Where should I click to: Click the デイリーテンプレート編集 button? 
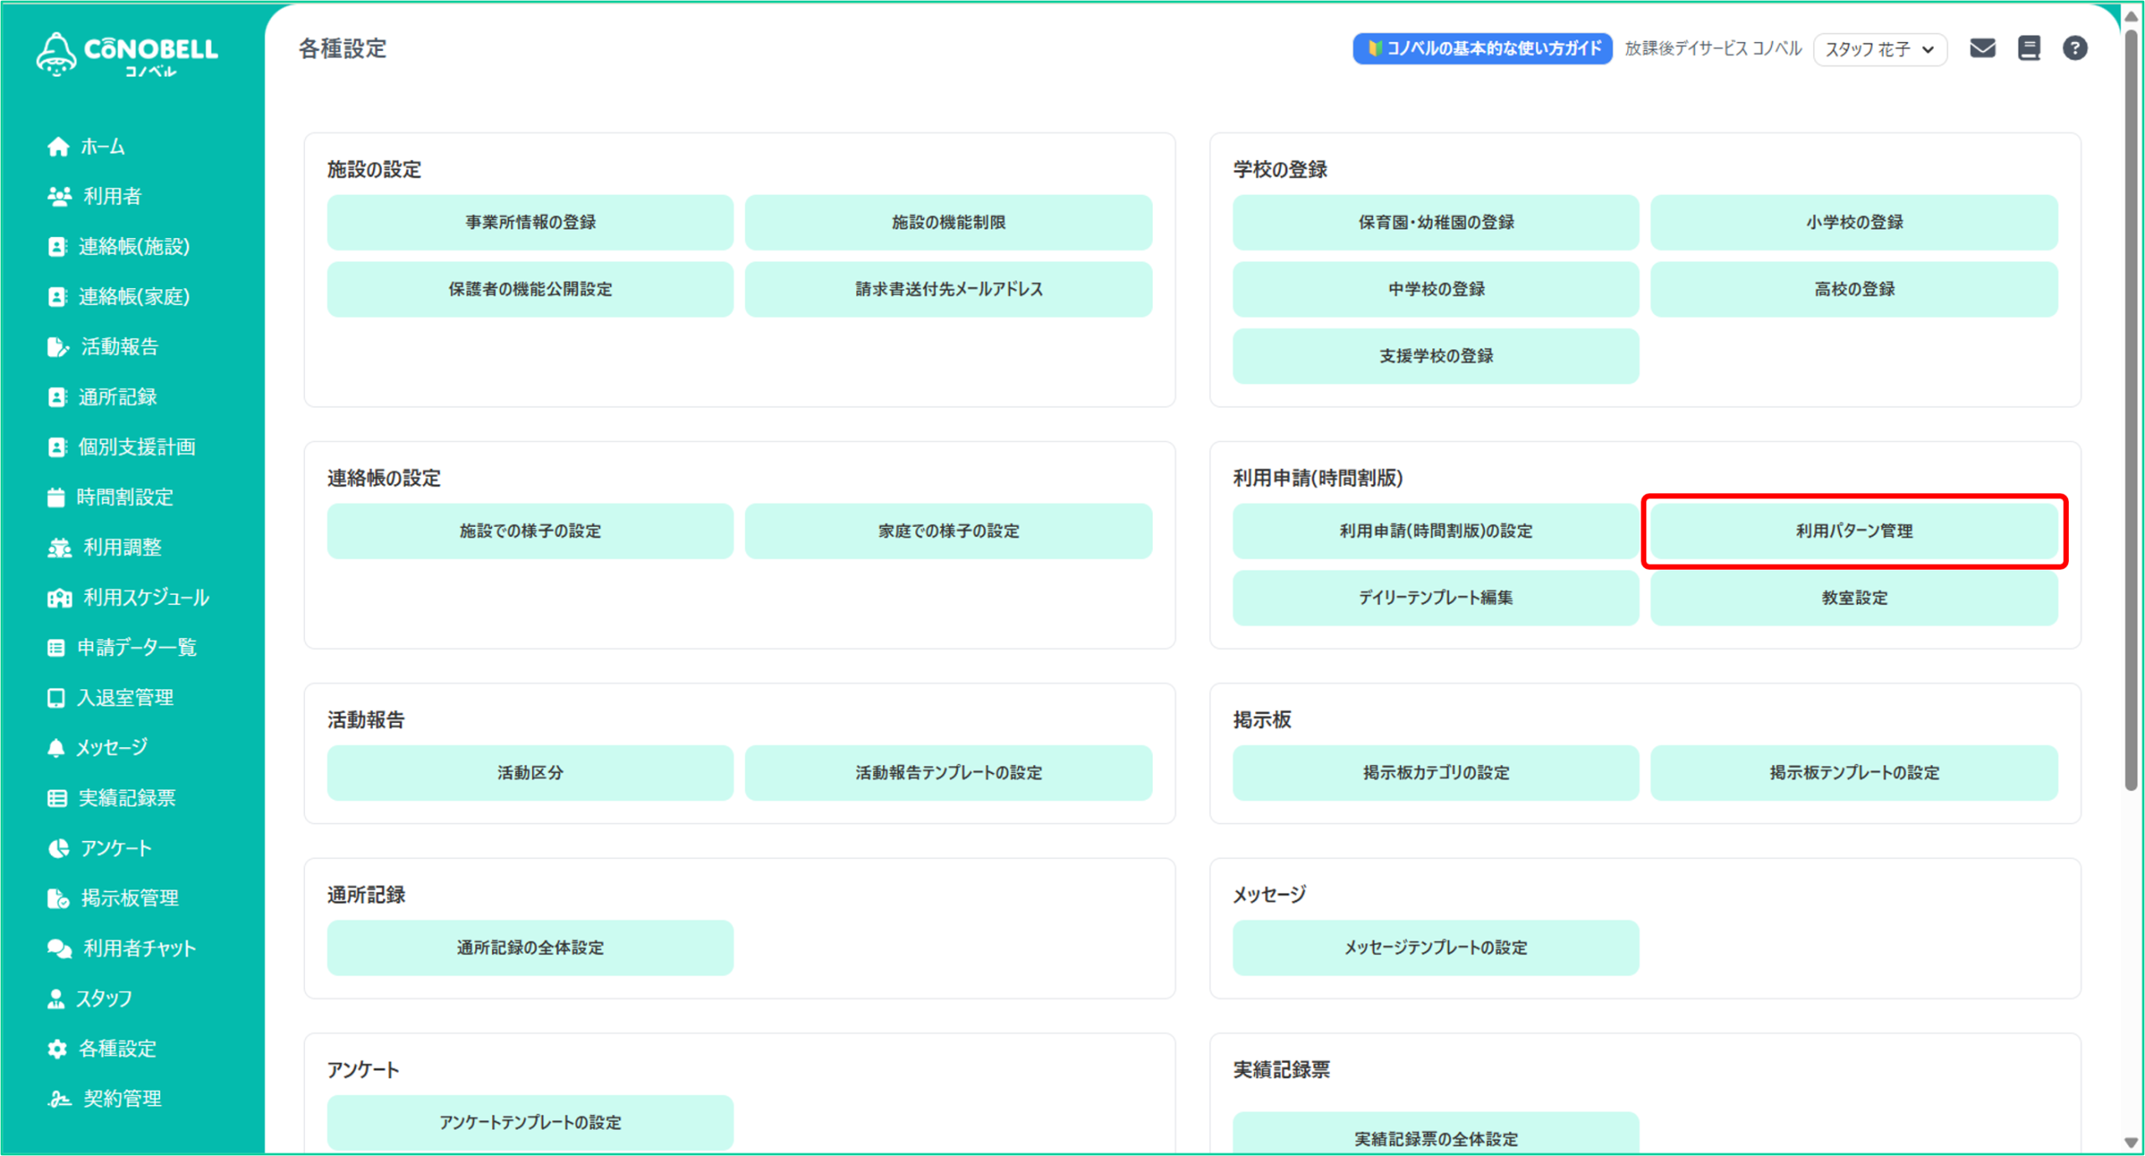[1435, 598]
